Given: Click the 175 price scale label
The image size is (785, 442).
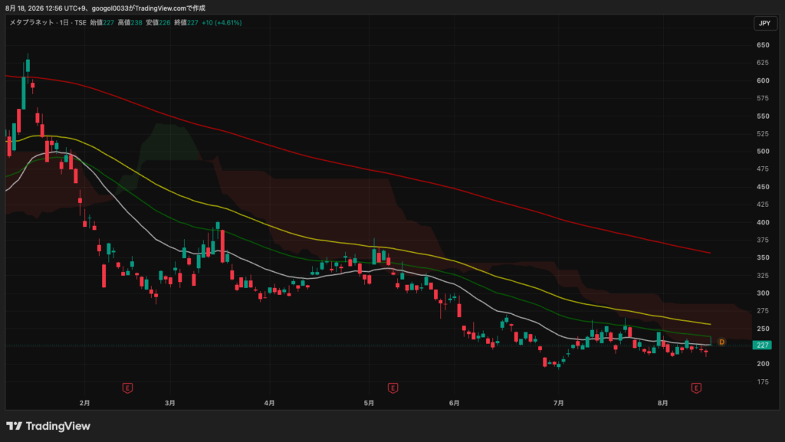Looking at the screenshot, I should pyautogui.click(x=763, y=381).
